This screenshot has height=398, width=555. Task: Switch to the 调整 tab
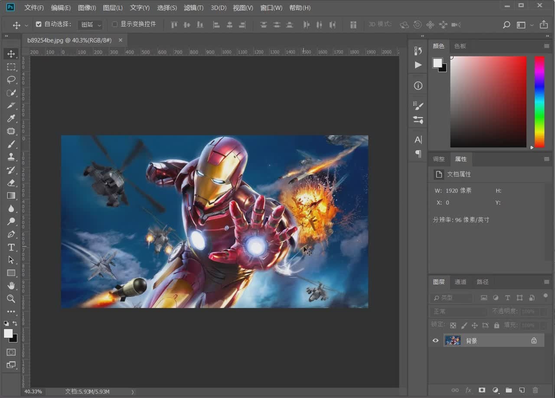439,159
